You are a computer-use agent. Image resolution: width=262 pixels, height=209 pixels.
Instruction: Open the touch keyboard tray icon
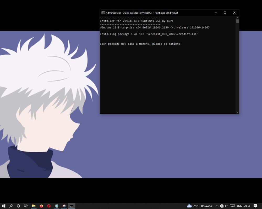(232, 206)
